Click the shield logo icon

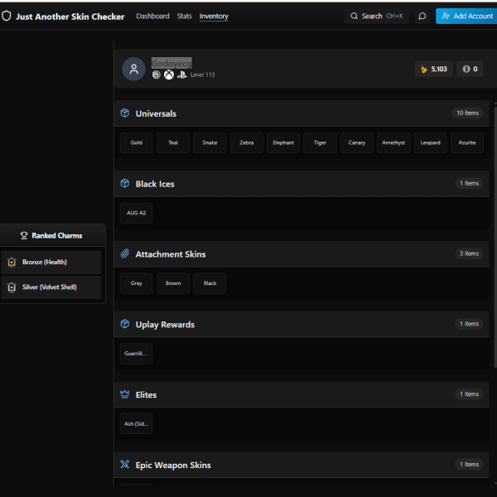pos(7,16)
